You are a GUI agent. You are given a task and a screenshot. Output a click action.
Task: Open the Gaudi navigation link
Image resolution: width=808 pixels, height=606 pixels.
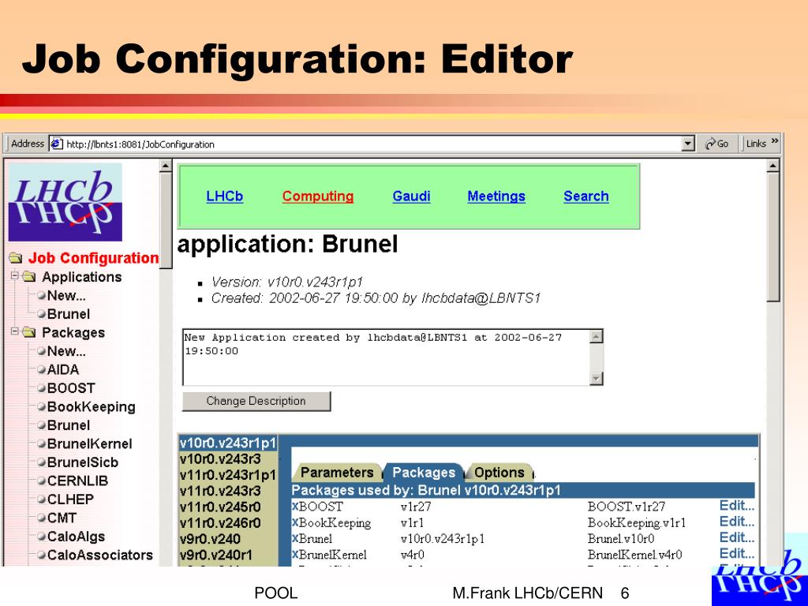coord(411,196)
